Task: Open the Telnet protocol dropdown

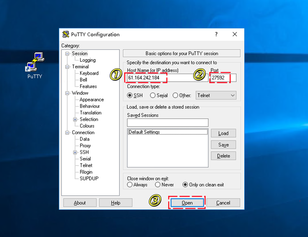Action: (216, 95)
